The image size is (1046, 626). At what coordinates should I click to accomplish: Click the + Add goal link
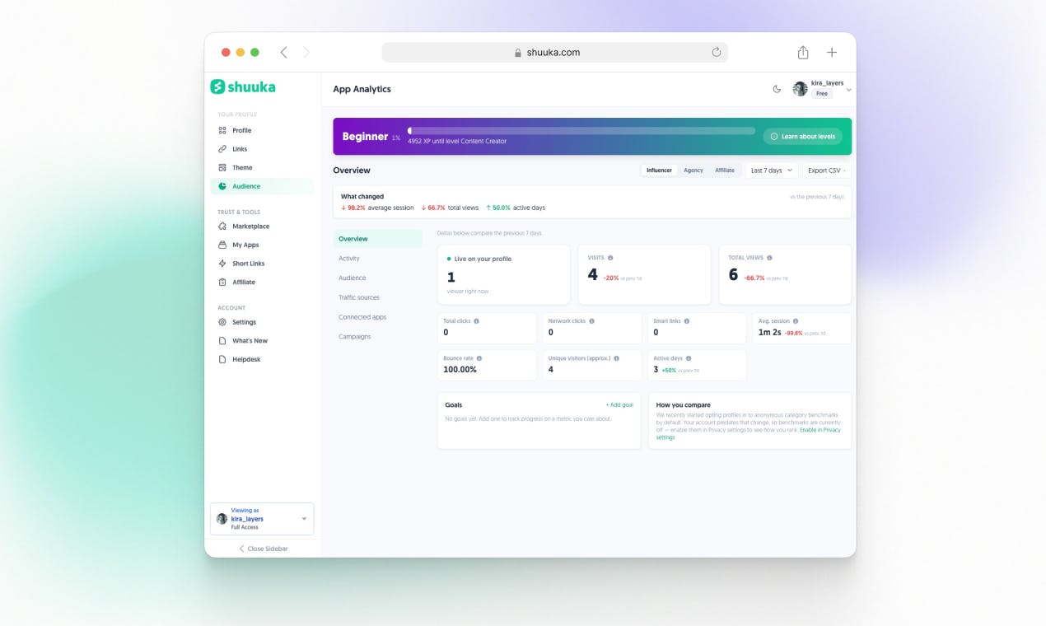coord(619,405)
